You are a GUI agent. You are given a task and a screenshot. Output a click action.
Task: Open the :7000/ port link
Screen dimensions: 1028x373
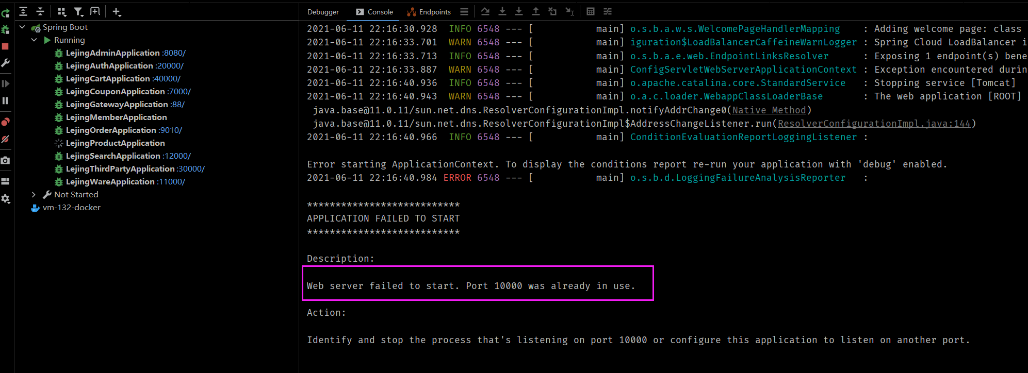(x=179, y=91)
